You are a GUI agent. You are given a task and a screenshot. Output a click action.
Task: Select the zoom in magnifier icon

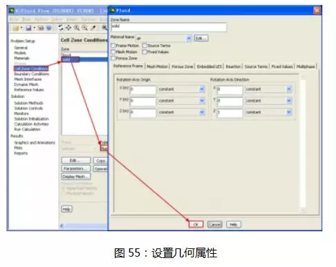pos(77,28)
